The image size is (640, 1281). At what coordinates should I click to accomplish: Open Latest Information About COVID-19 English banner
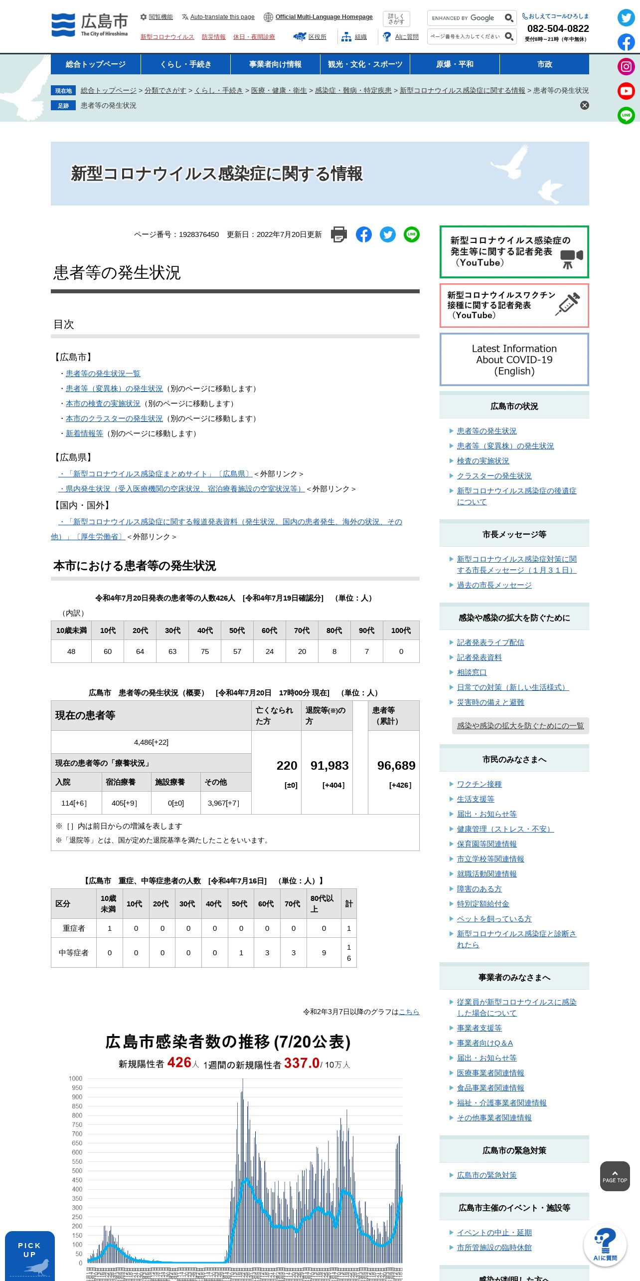tap(514, 359)
